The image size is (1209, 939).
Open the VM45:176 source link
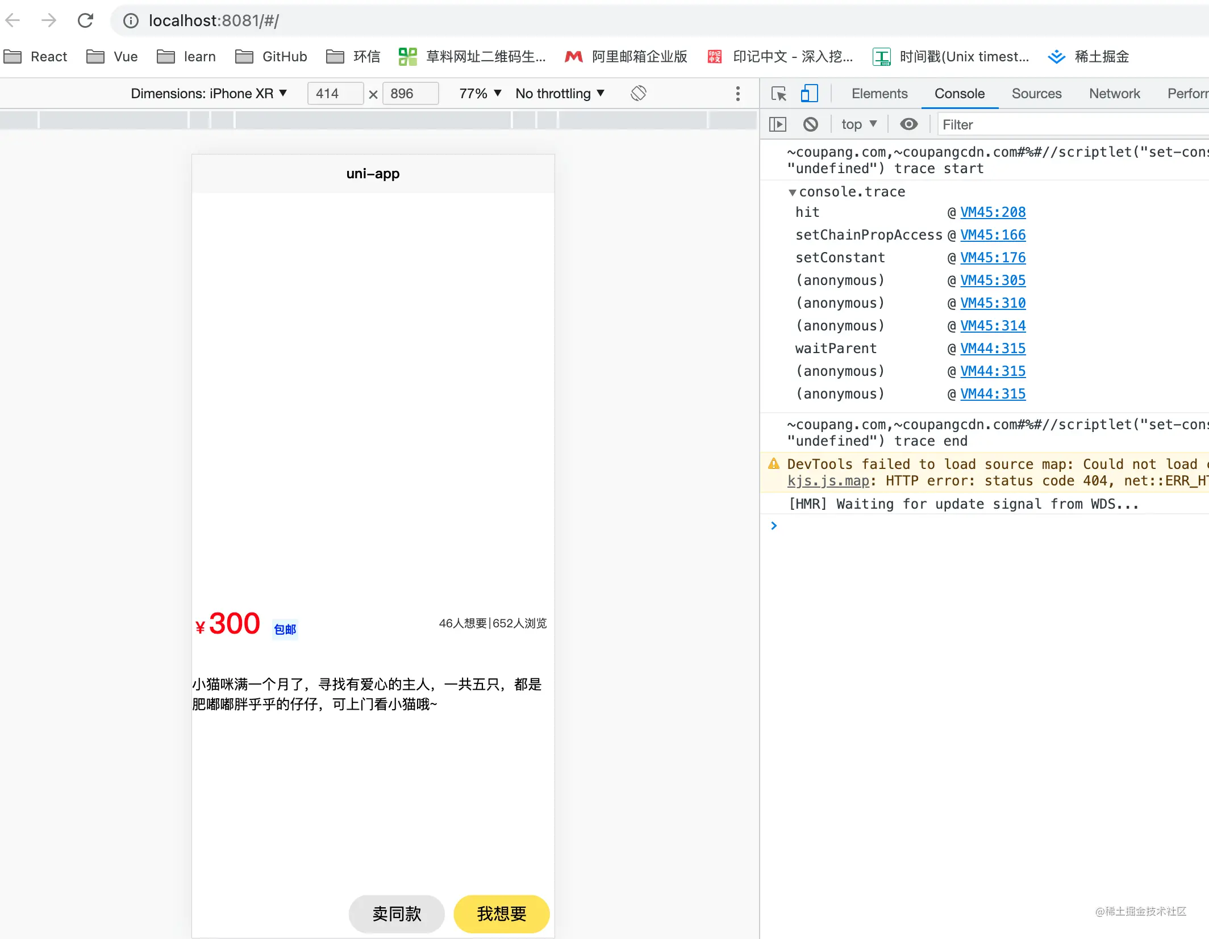coord(993,258)
